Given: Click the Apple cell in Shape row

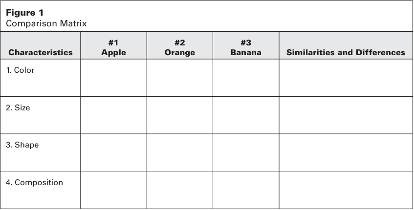Looking at the screenshot, I should (113, 152).
